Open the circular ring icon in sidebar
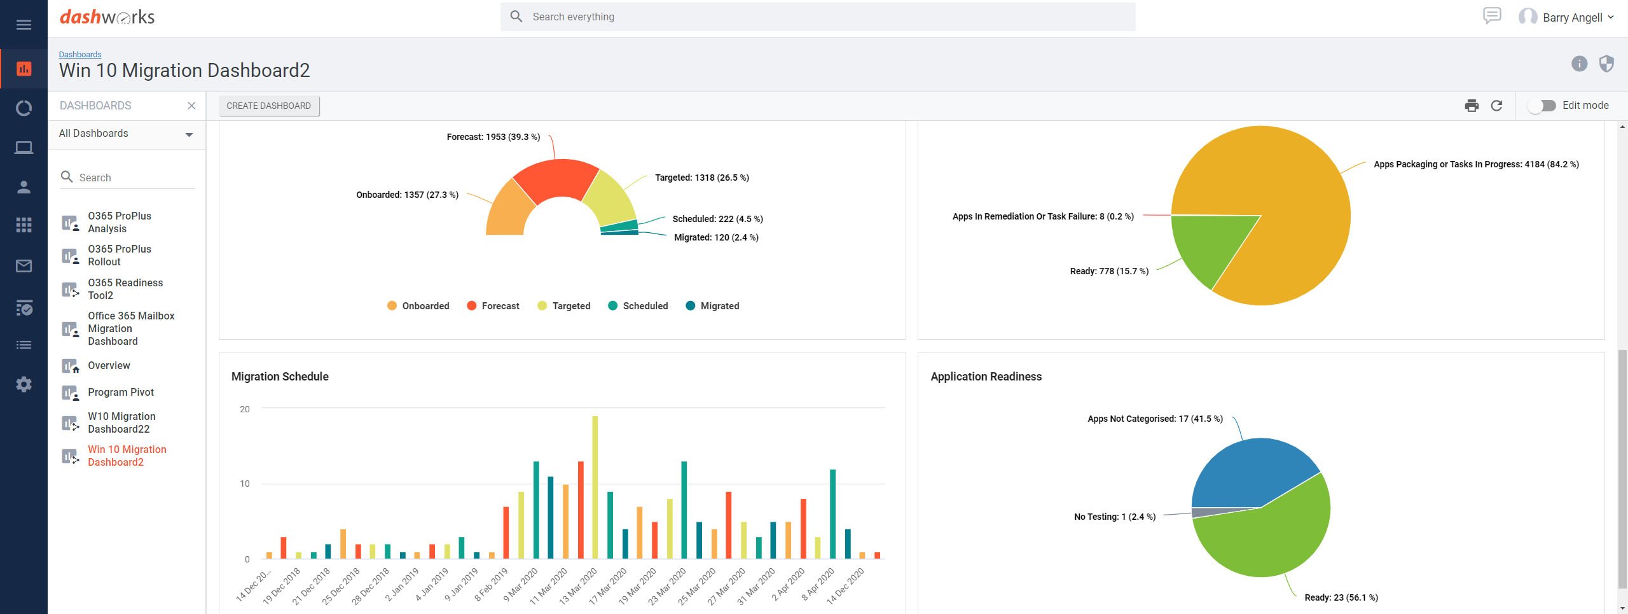The image size is (1628, 614). click(x=24, y=108)
